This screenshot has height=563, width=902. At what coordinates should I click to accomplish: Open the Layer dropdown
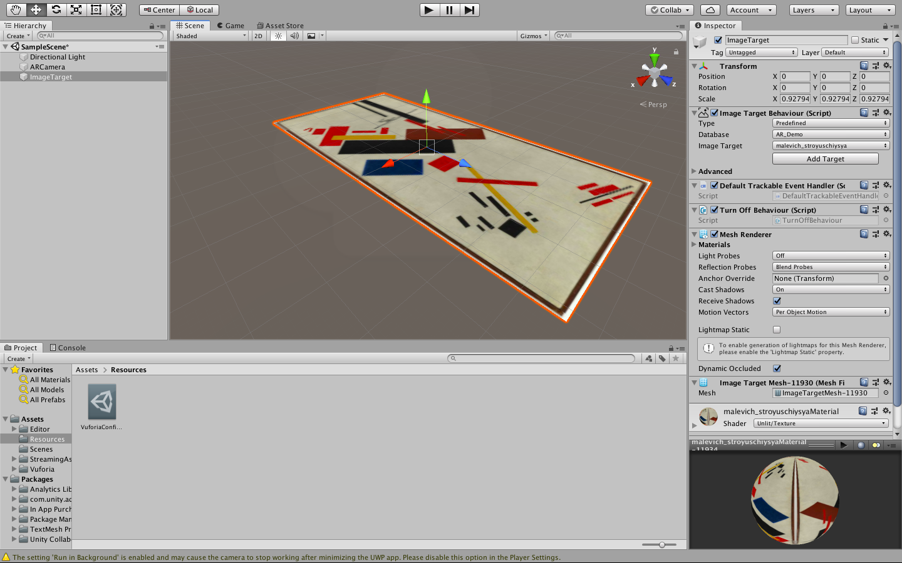[855, 53]
